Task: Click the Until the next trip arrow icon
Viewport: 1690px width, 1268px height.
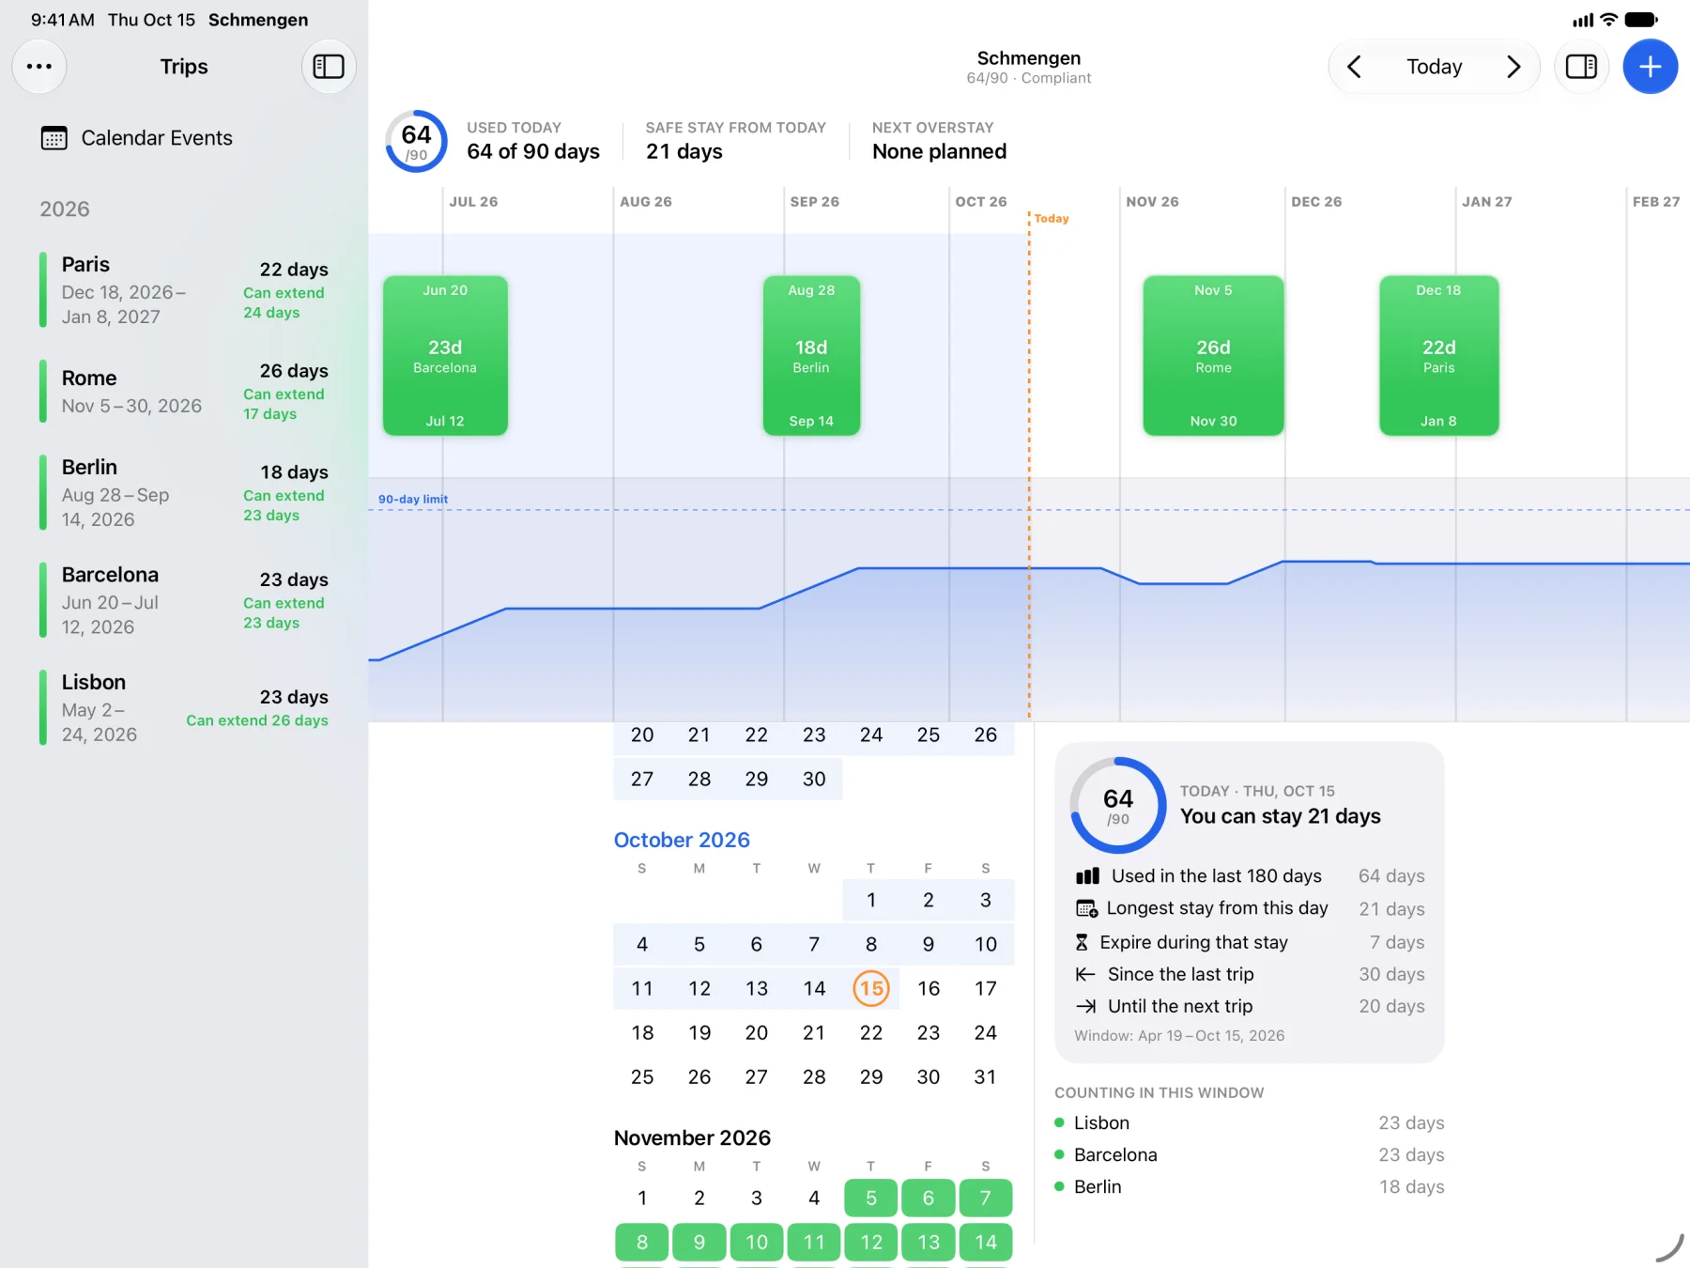Action: pyautogui.click(x=1085, y=1006)
